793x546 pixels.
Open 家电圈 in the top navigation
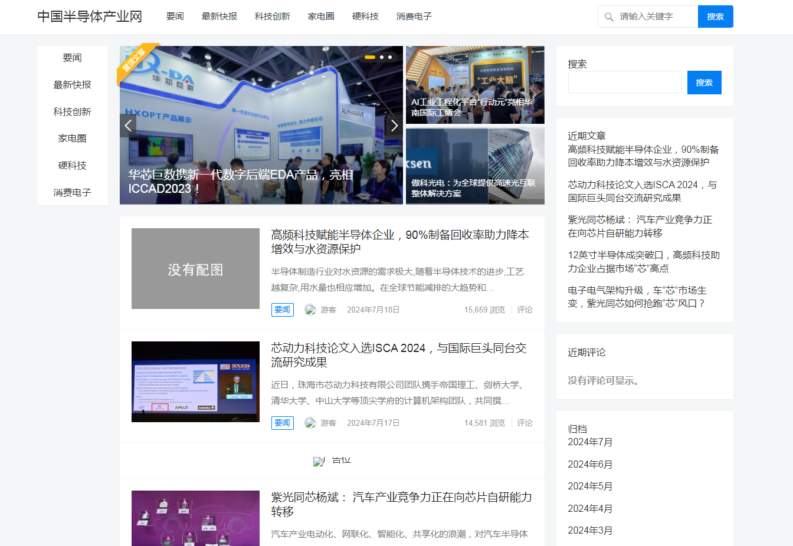[x=321, y=17]
